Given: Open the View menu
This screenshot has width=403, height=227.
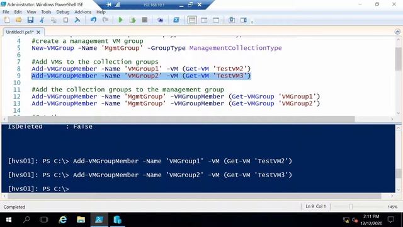Looking at the screenshot, I should point(31,12).
